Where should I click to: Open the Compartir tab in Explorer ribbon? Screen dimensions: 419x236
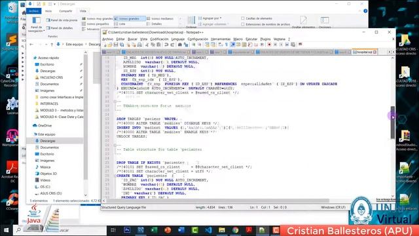(x=65, y=11)
